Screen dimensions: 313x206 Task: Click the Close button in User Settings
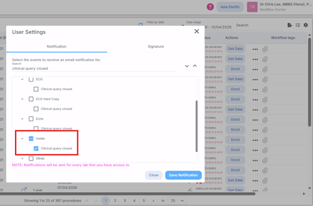click(154, 175)
